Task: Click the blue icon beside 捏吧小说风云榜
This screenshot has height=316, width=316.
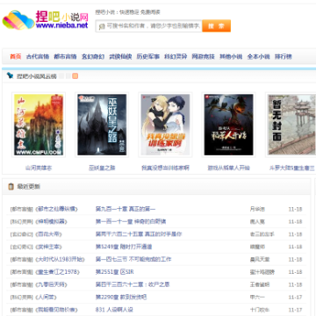Action: click(11, 75)
